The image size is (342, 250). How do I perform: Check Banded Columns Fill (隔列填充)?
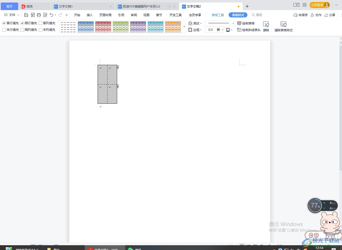tap(22, 30)
